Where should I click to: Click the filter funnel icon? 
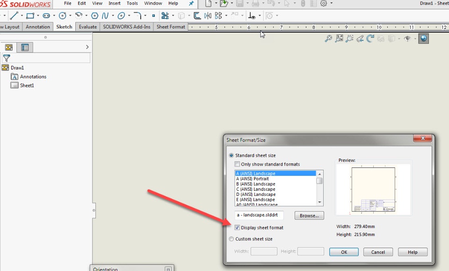7,58
